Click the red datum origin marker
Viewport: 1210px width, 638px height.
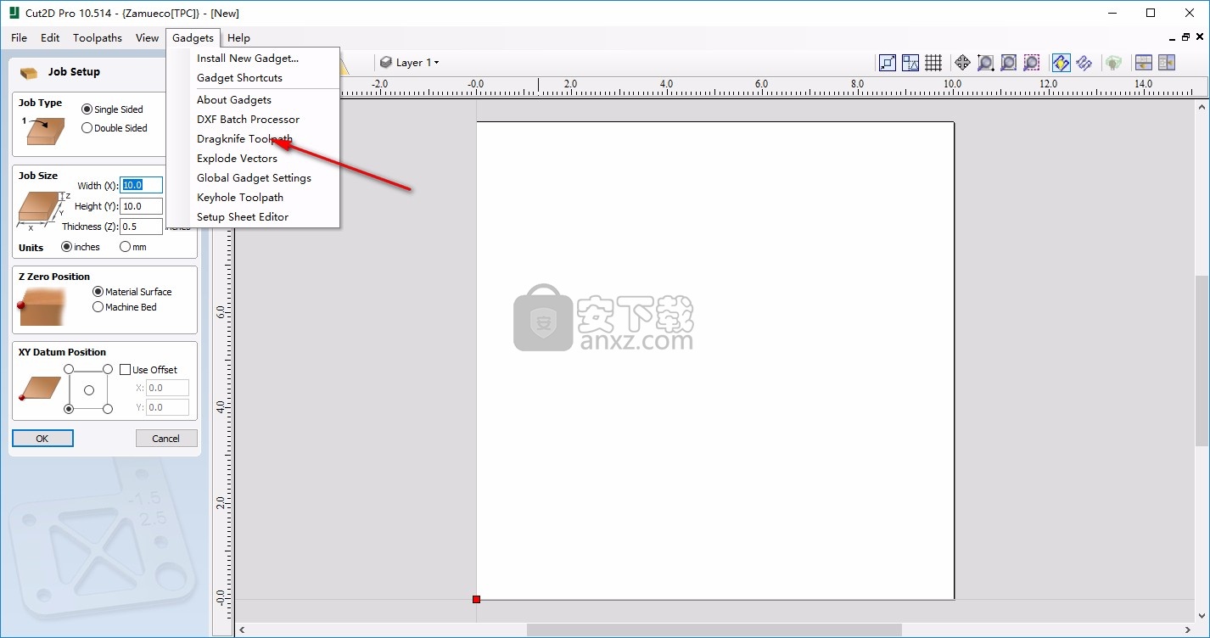click(476, 599)
